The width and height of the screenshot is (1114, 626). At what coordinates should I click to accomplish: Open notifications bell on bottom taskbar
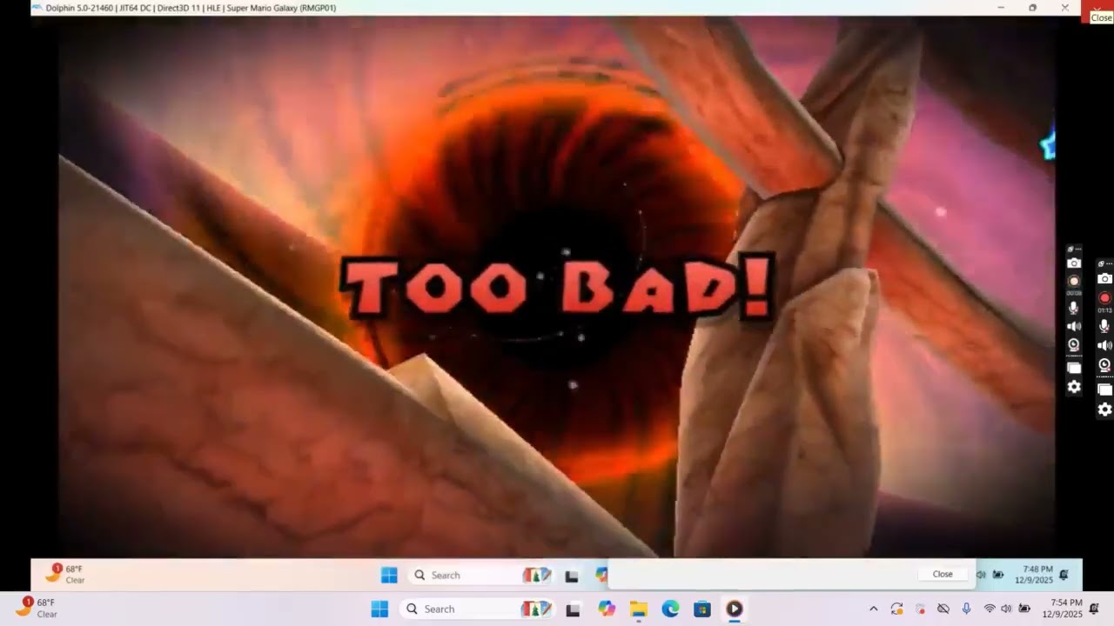tap(1094, 609)
